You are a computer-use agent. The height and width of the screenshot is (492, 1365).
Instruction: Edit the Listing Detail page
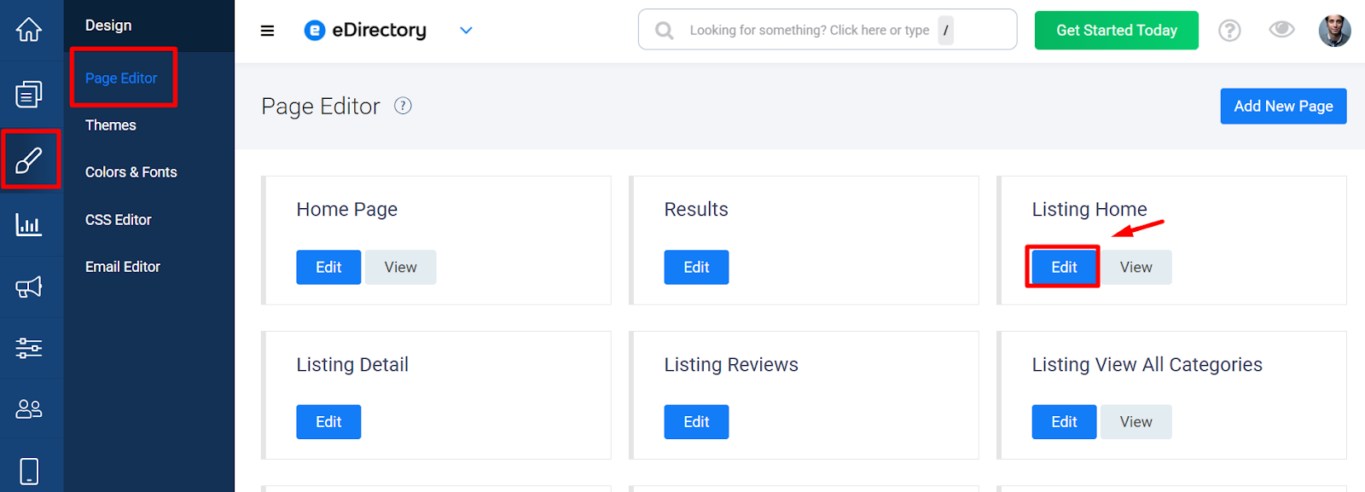click(x=328, y=422)
